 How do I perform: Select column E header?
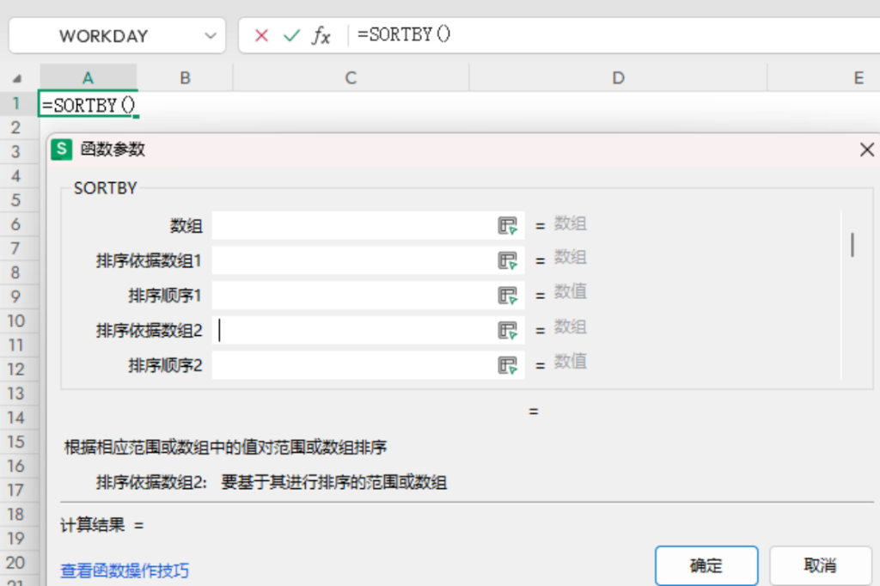click(x=824, y=77)
